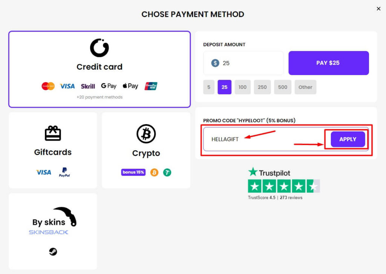Click the Crypto payment method card
This screenshot has height=274, width=386.
[146, 150]
